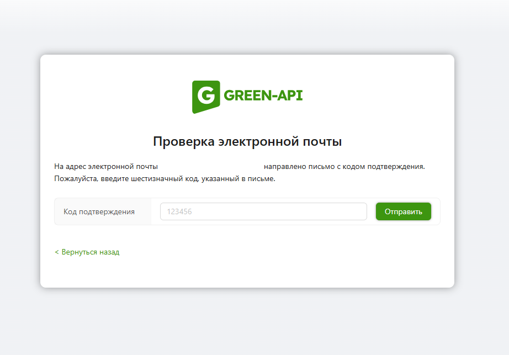Submit the code with Отправить
The image size is (509, 355).
point(403,211)
